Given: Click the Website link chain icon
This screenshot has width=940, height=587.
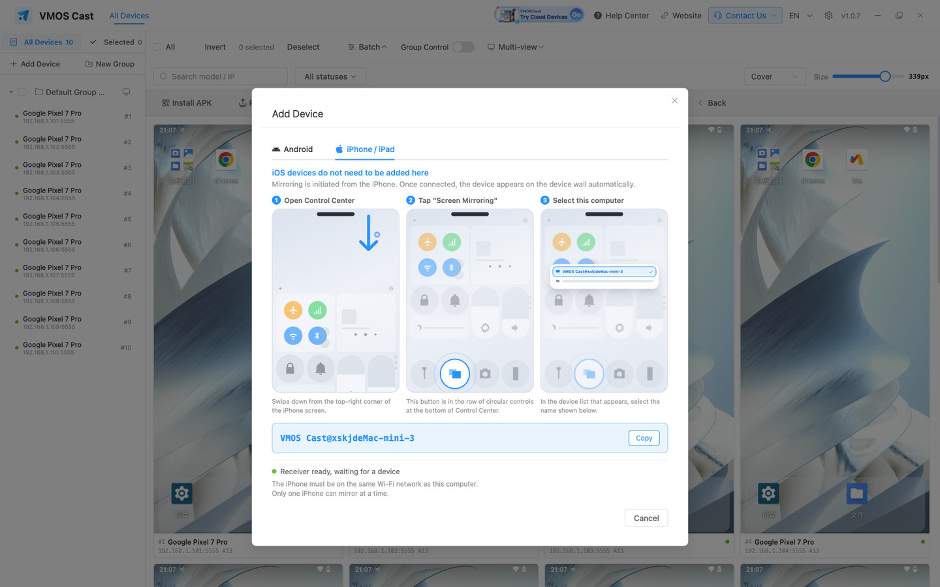Looking at the screenshot, I should [665, 16].
